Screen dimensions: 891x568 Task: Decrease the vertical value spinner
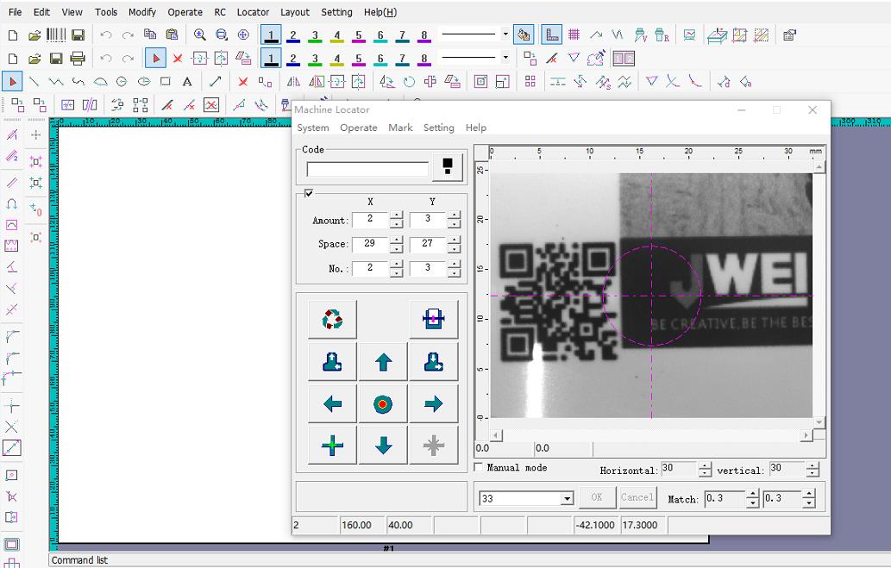click(813, 473)
